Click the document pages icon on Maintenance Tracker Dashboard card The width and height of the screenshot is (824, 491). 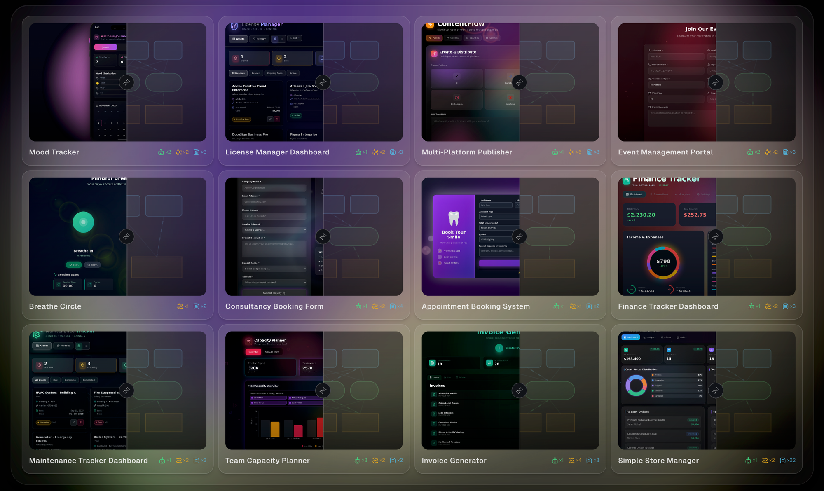[197, 461]
